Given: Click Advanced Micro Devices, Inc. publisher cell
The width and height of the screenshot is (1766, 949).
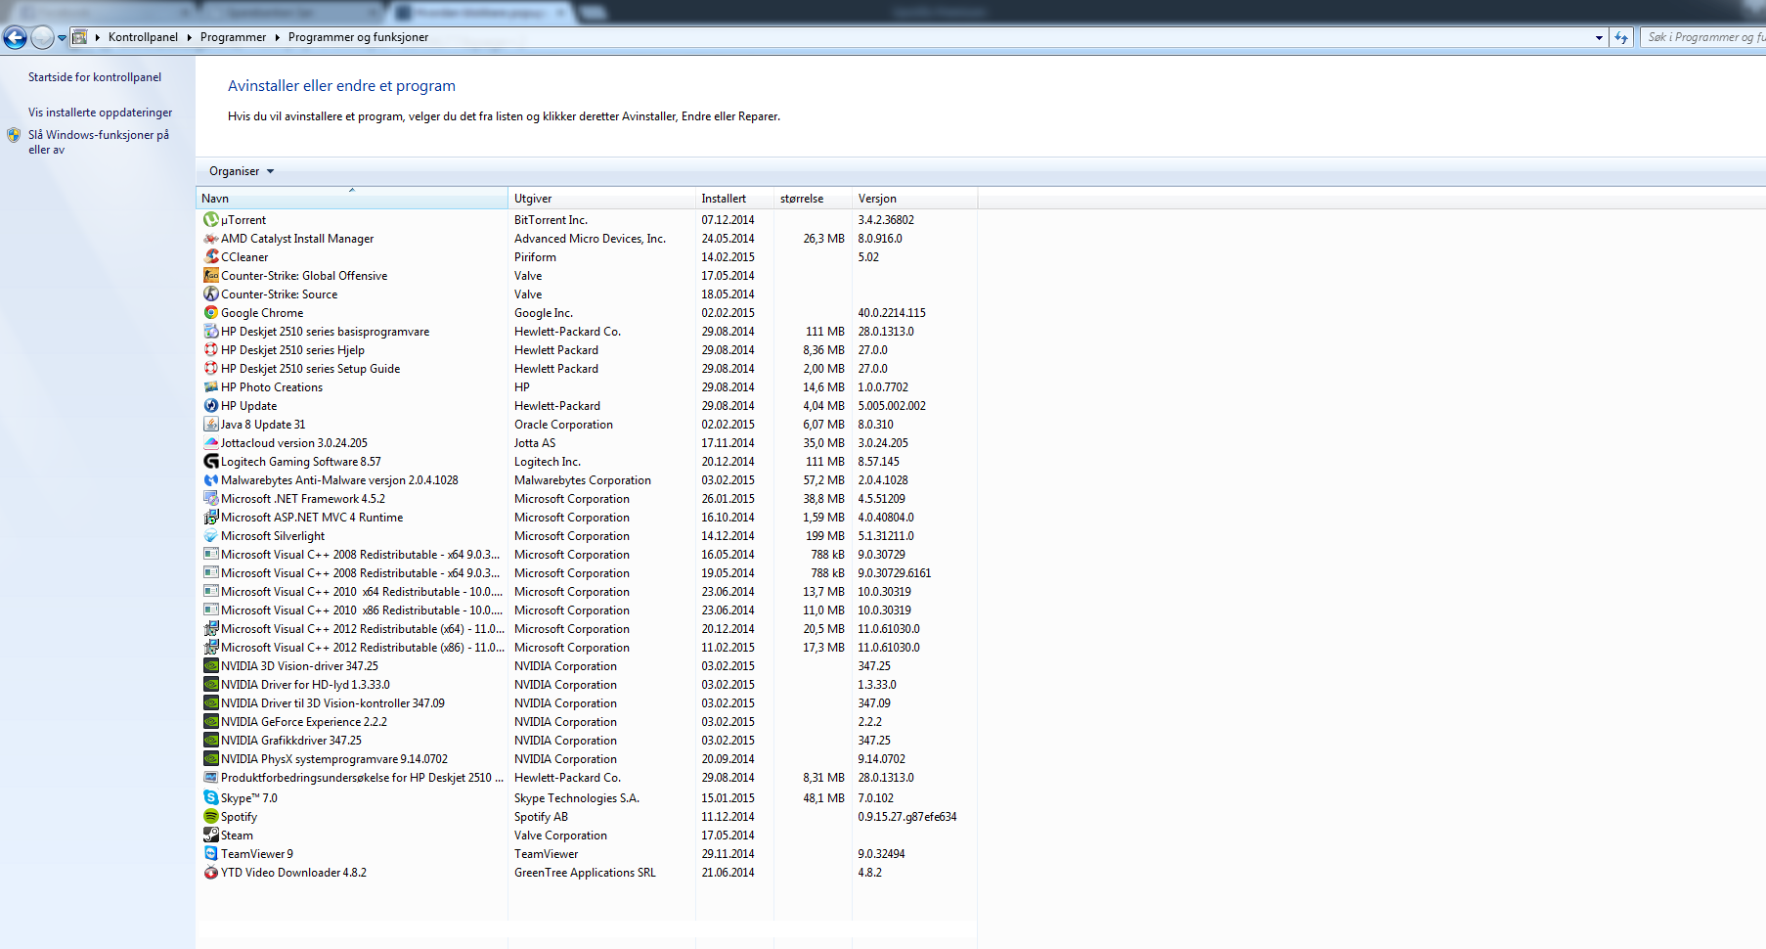Looking at the screenshot, I should [x=590, y=239].
